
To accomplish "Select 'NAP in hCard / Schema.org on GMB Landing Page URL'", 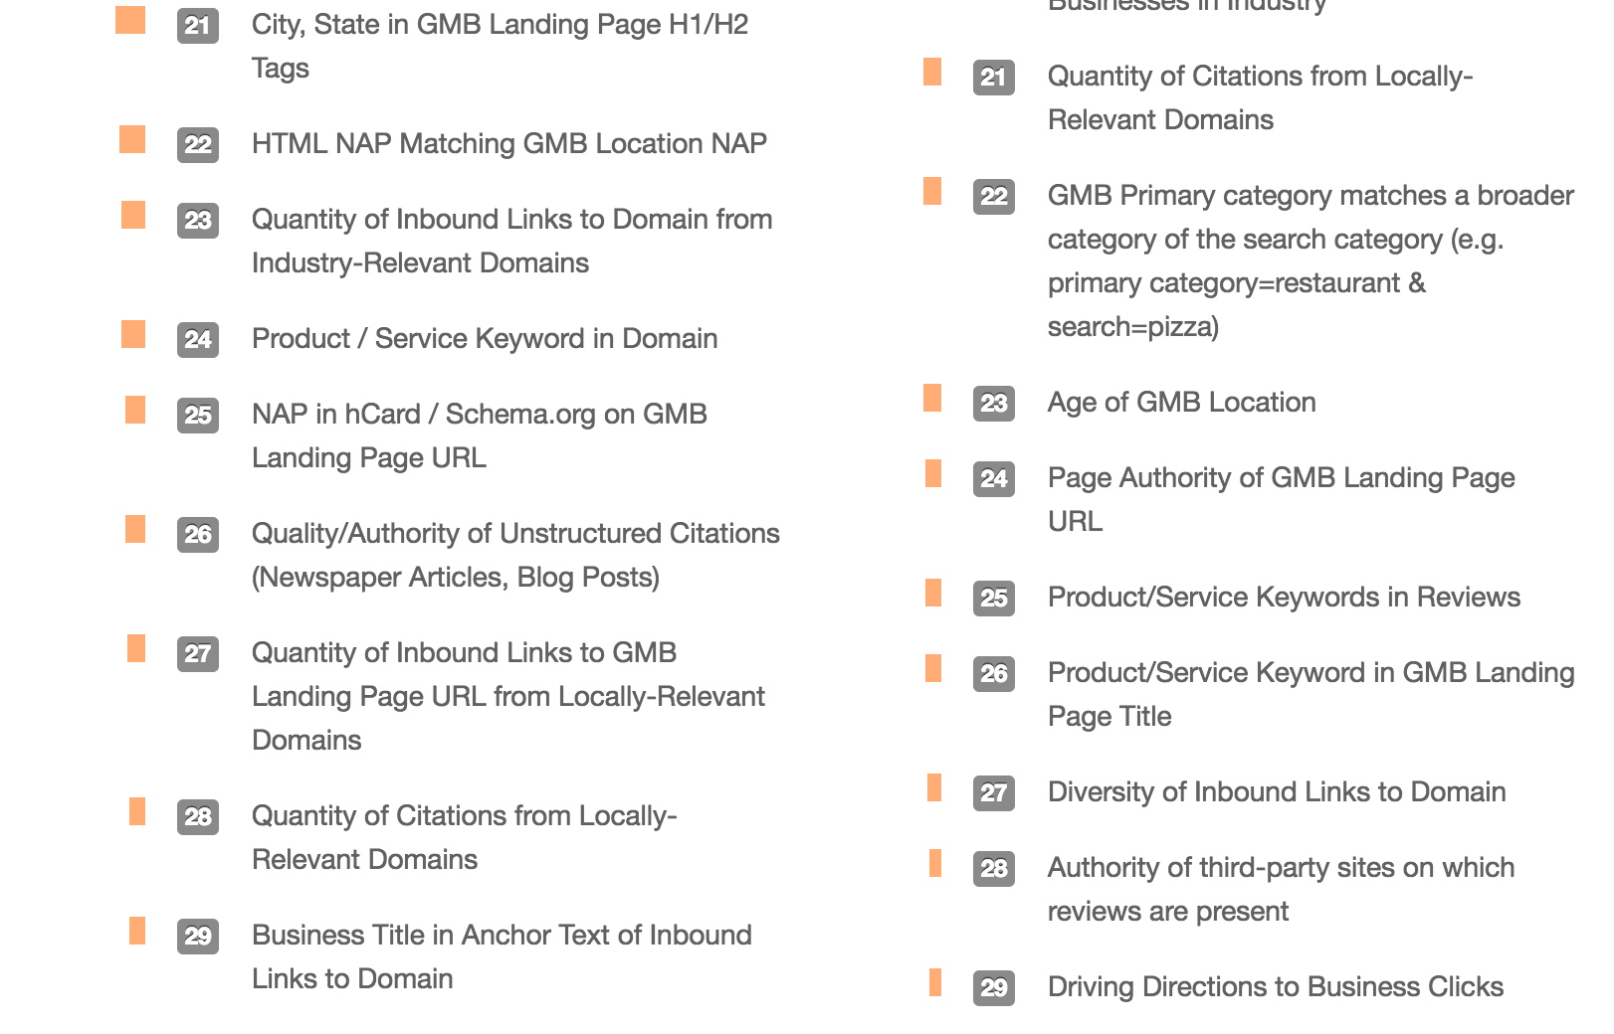I will (479, 435).
